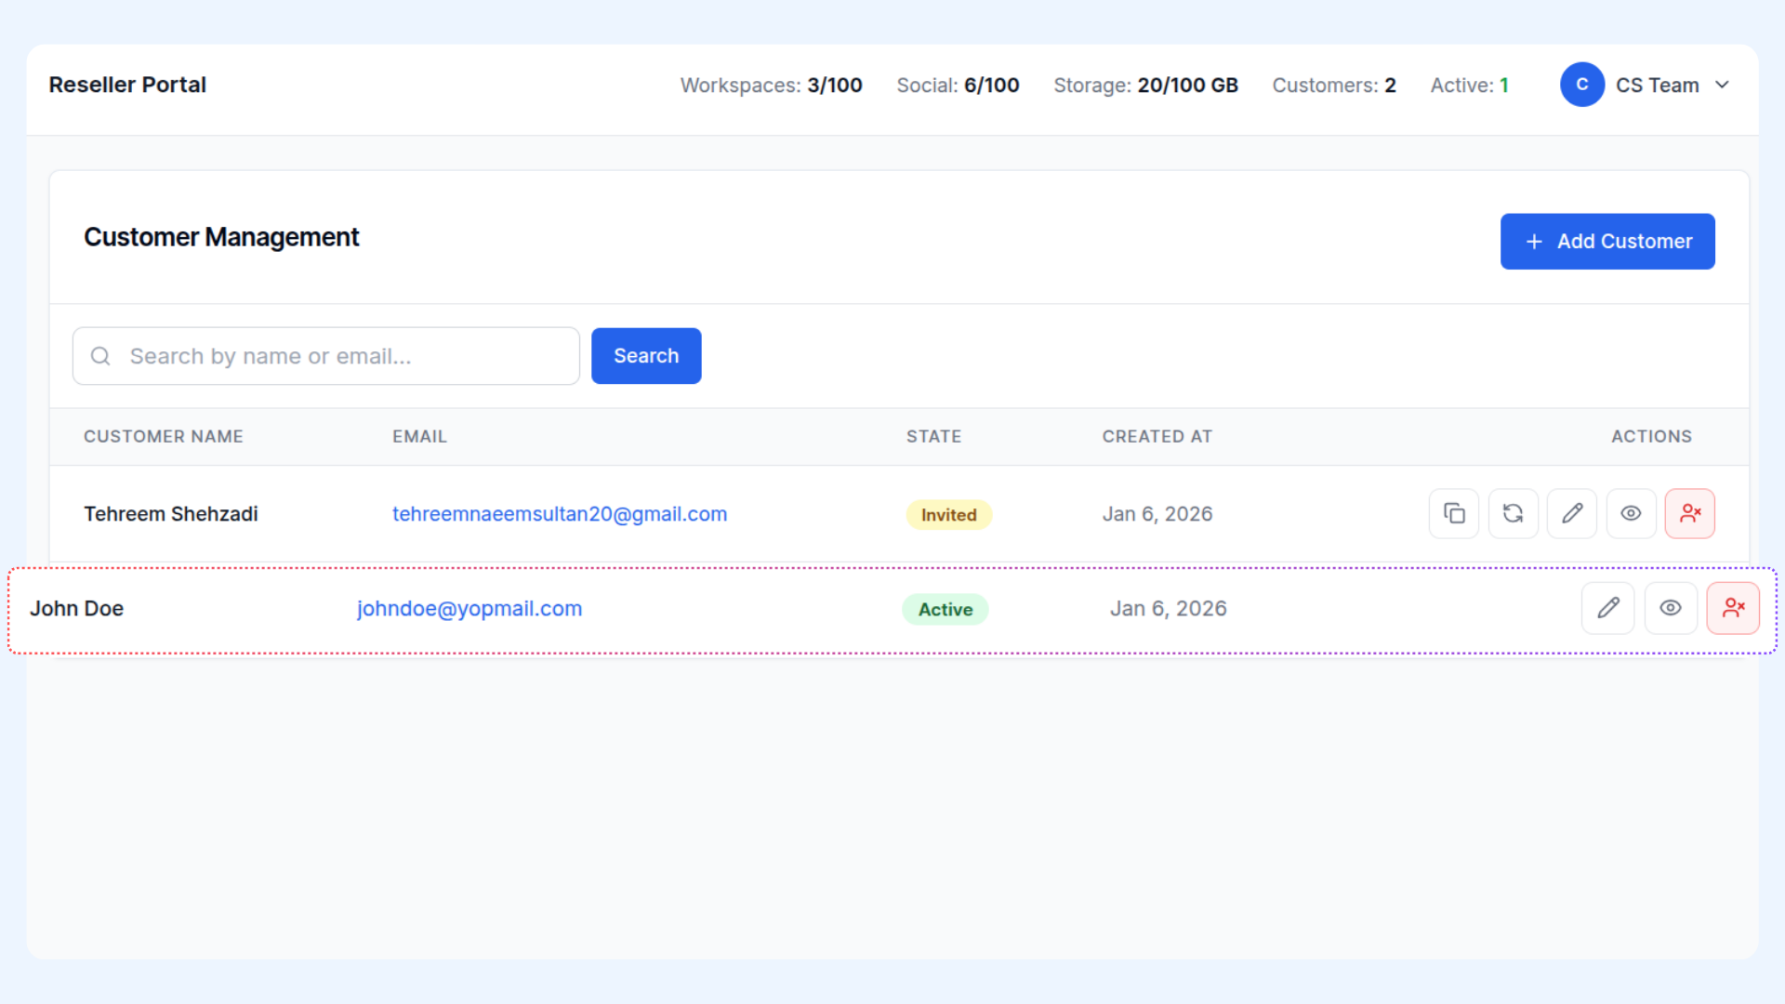Remove customer Tehreem Shehzadi
This screenshot has height=1004, width=1785.
(1690, 514)
